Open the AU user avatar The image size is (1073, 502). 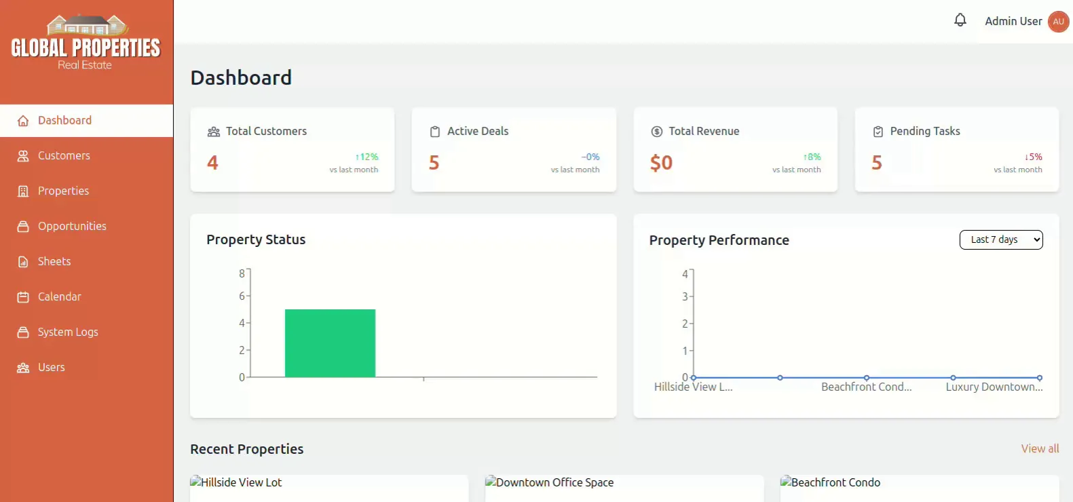[x=1058, y=21]
